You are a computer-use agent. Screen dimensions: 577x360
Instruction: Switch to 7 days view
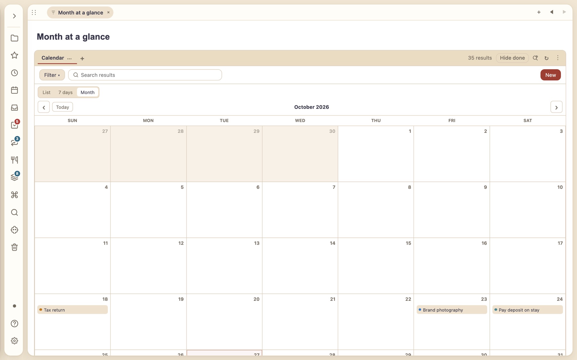click(65, 92)
